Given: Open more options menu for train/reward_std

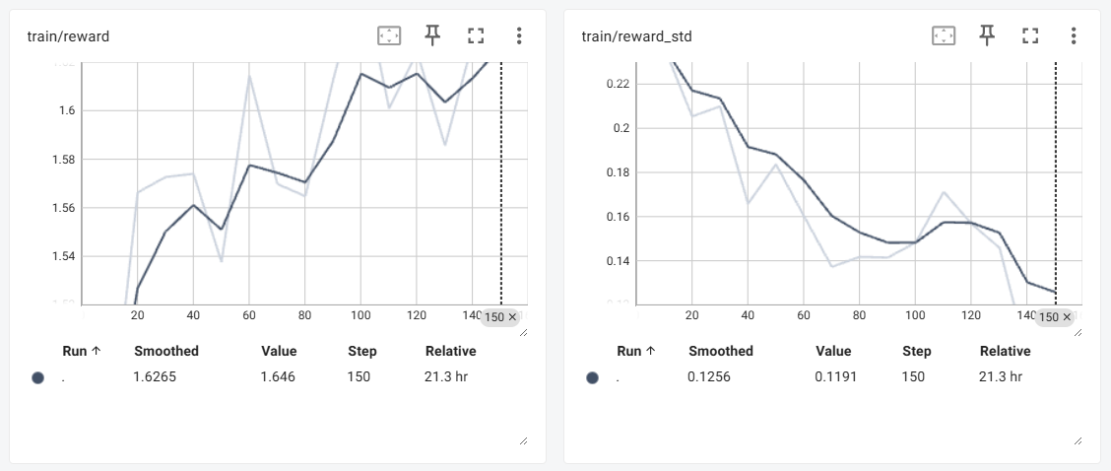Looking at the screenshot, I should point(1074,36).
